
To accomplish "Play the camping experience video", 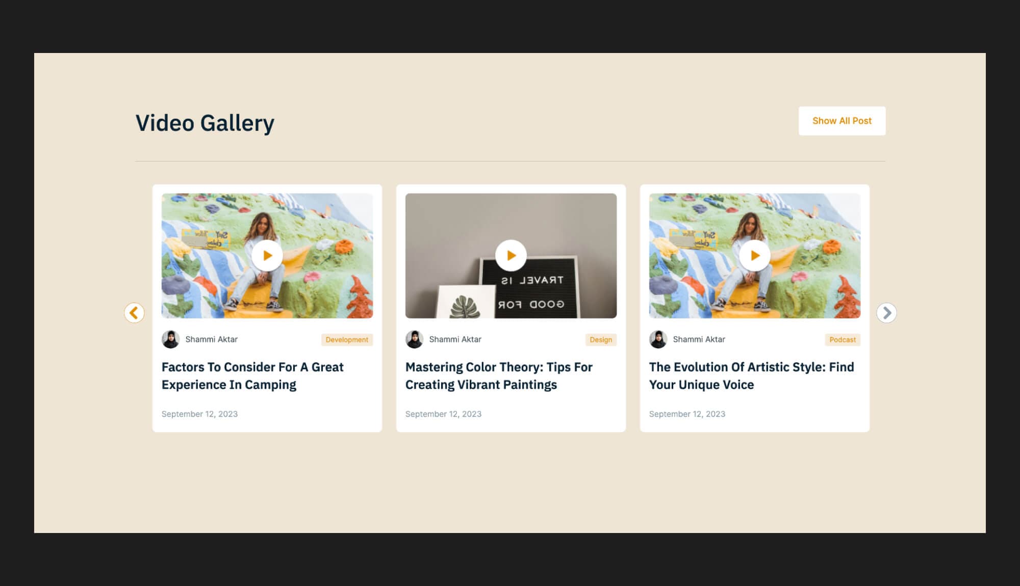I will point(266,256).
